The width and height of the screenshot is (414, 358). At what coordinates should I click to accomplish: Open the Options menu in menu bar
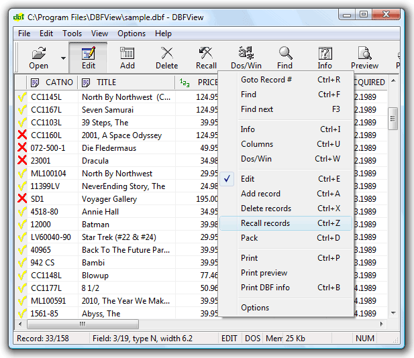pos(132,34)
